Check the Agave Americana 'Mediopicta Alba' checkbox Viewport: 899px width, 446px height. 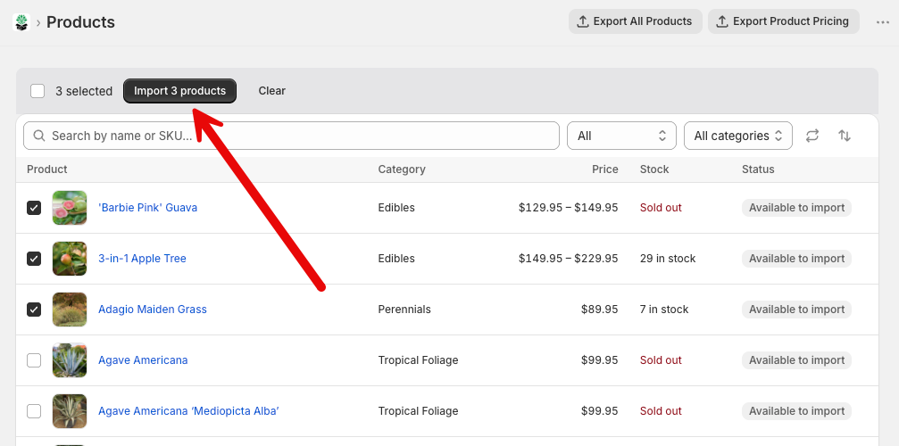tap(34, 411)
